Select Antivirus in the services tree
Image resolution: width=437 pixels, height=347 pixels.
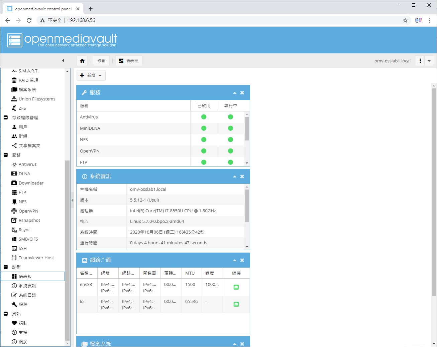[x=27, y=164]
